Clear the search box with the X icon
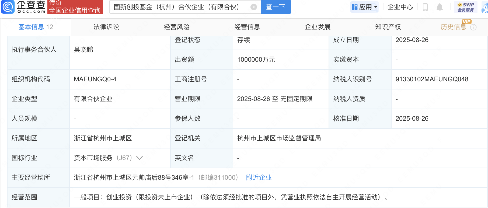488x208 pixels. (253, 7)
